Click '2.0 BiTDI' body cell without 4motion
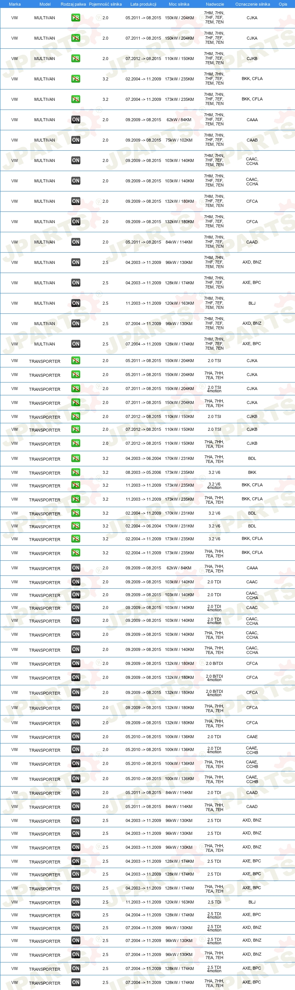The width and height of the screenshot is (295, 990). [214, 663]
